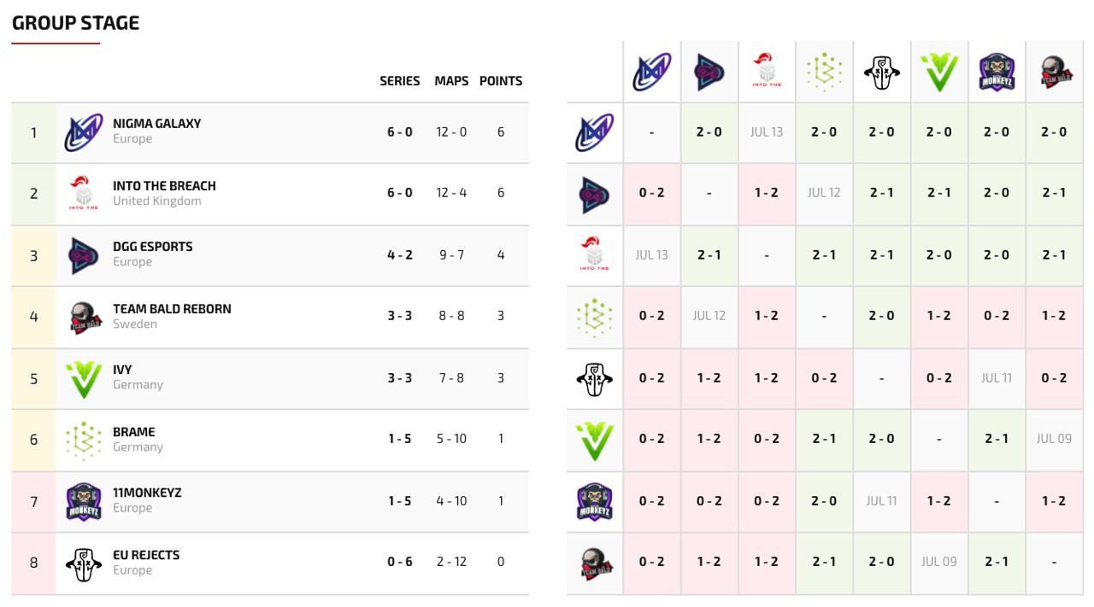Select the JUL 11 match cell in 11Monkeyz row
The width and height of the screenshot is (1094, 607).
[x=881, y=501]
